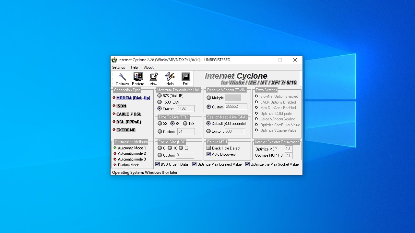
Task: Select Custom TTL radio button
Action: click(x=160, y=132)
